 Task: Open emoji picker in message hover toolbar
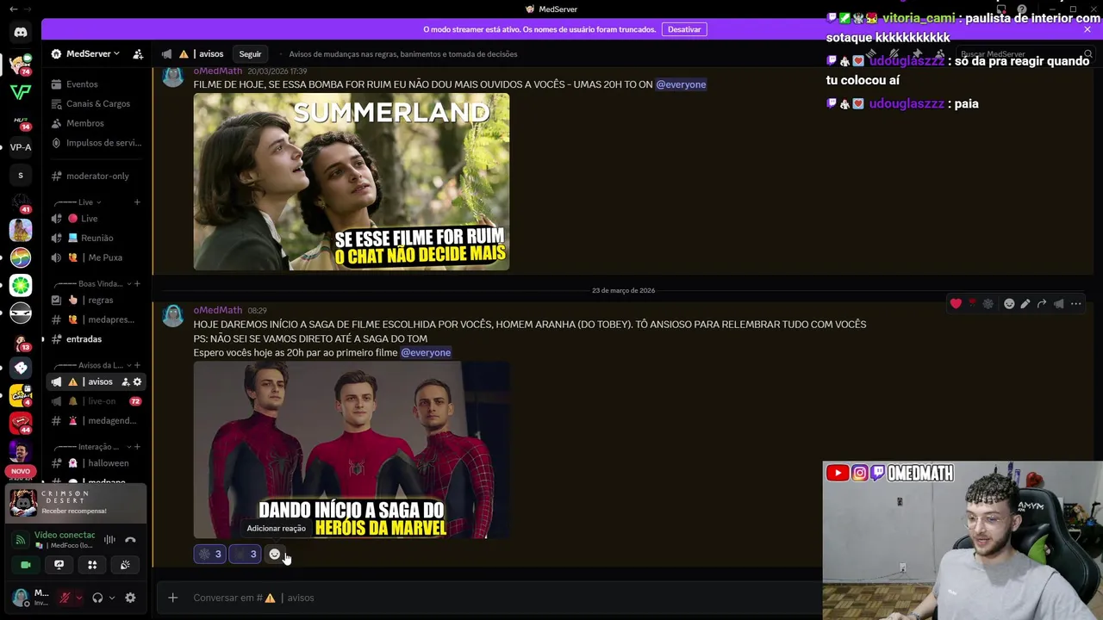click(1009, 303)
